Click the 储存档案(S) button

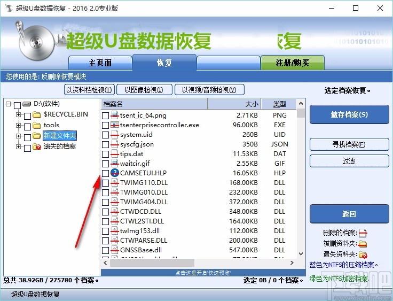(x=349, y=115)
